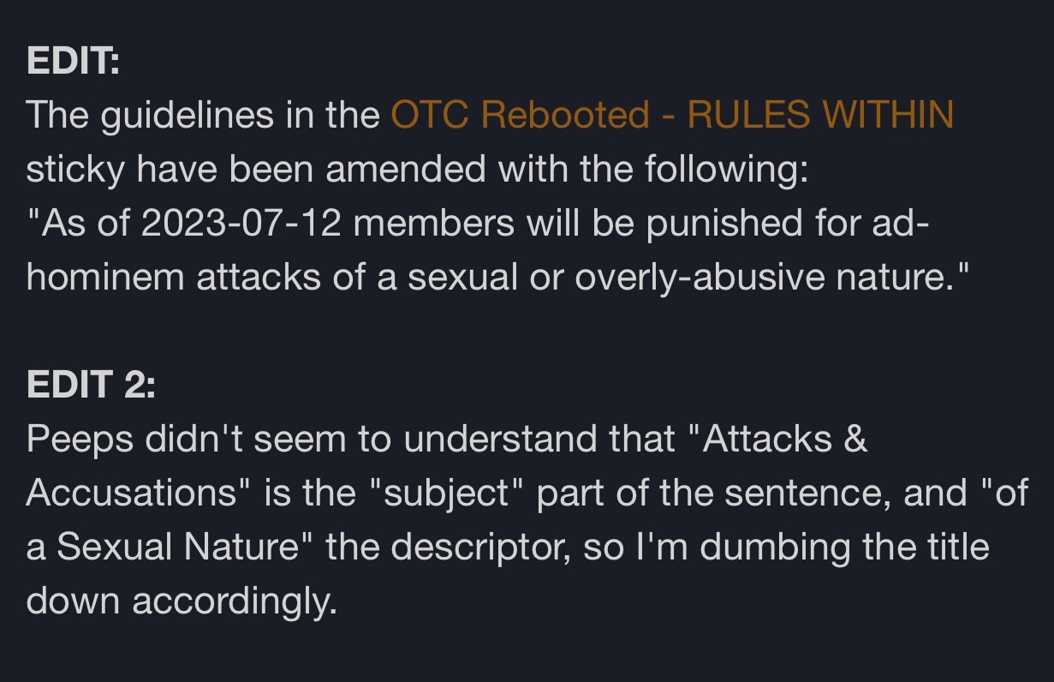Click the date 2023-07-12 in the quote
The image size is (1054, 682).
(x=241, y=224)
